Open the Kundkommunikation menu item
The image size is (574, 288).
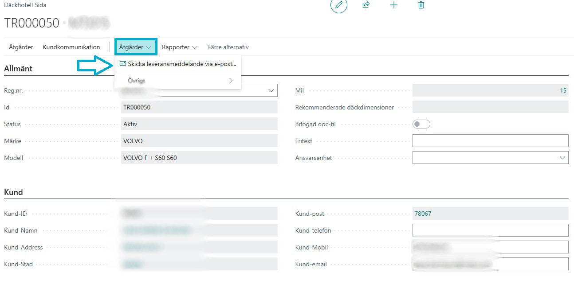click(x=71, y=47)
